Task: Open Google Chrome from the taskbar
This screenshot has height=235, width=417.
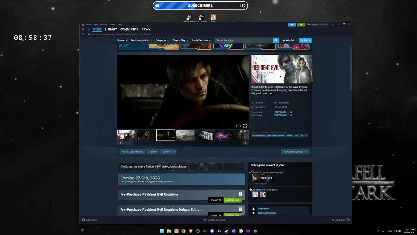Action: coord(183,231)
